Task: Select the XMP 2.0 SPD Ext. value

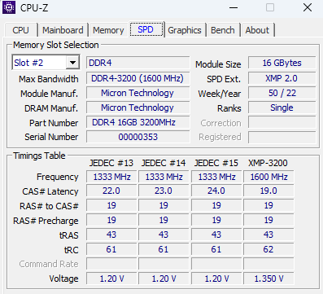Action: point(282,78)
